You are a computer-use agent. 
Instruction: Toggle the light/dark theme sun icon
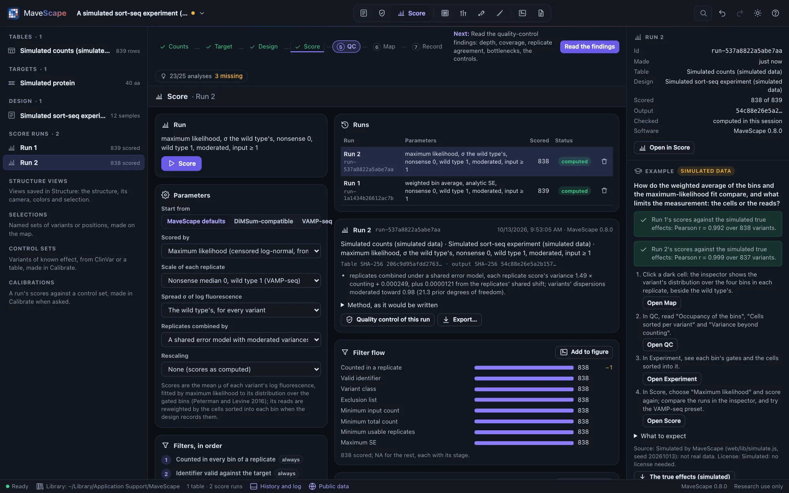[757, 13]
